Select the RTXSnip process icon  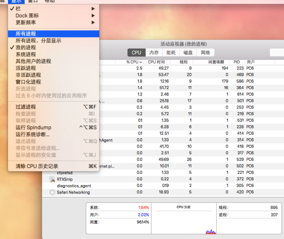[x=52, y=179]
